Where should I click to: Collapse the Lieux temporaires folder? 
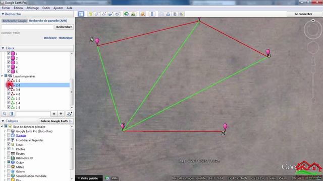[2, 76]
